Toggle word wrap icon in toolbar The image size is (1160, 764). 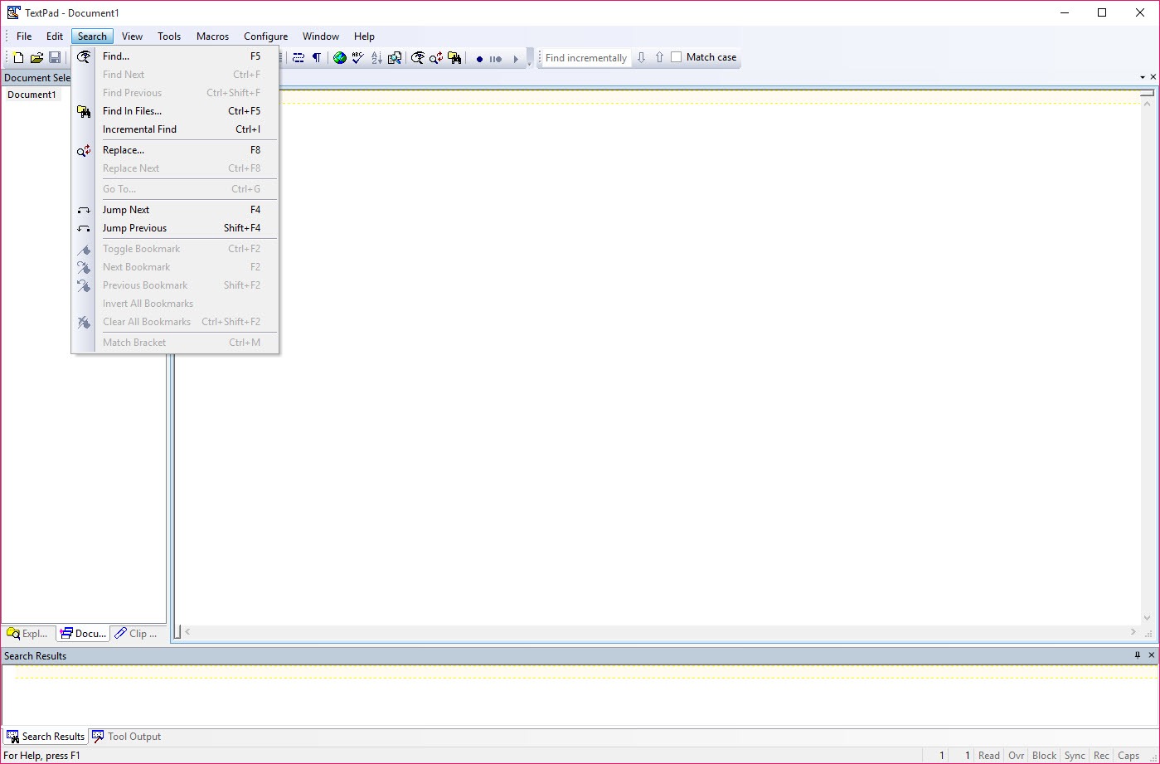298,58
